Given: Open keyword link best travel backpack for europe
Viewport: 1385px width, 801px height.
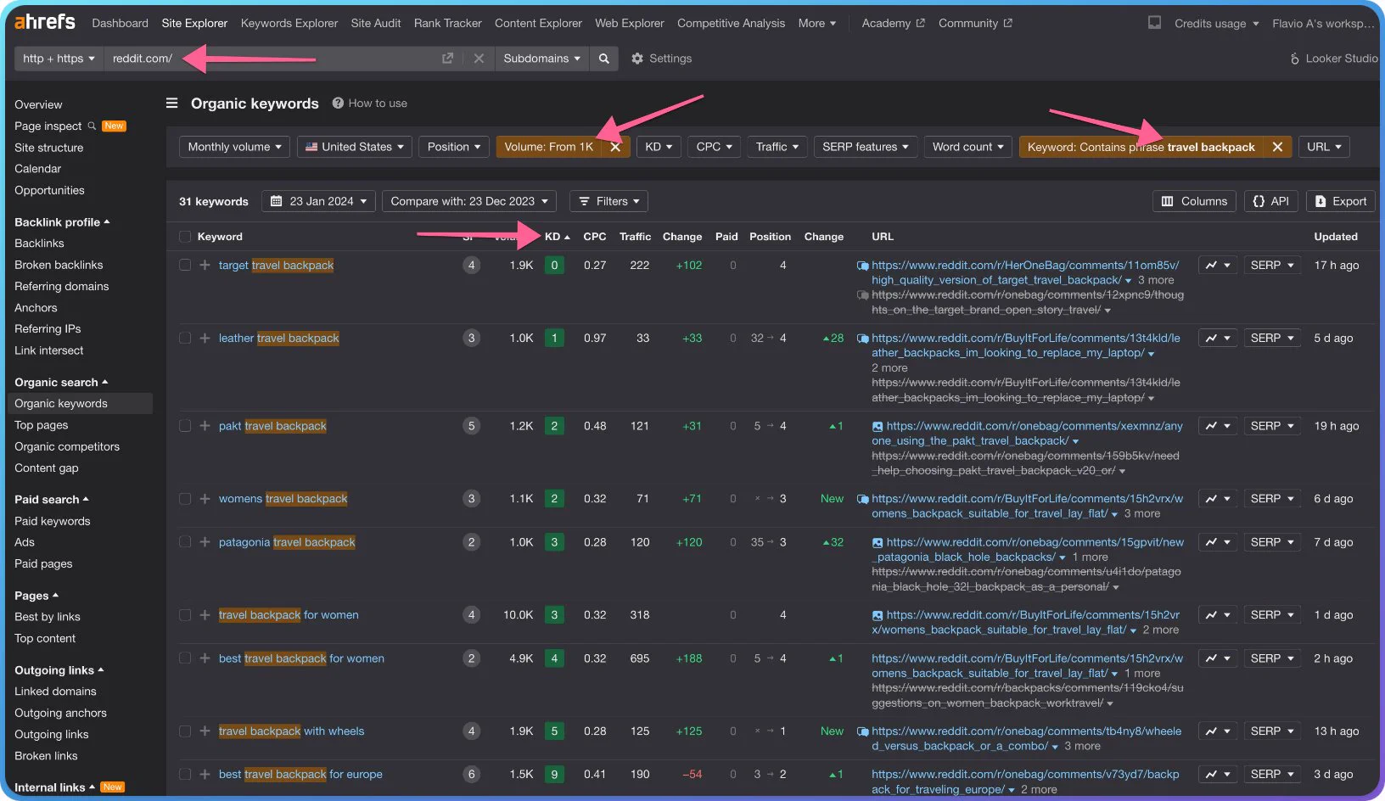Looking at the screenshot, I should (x=300, y=775).
